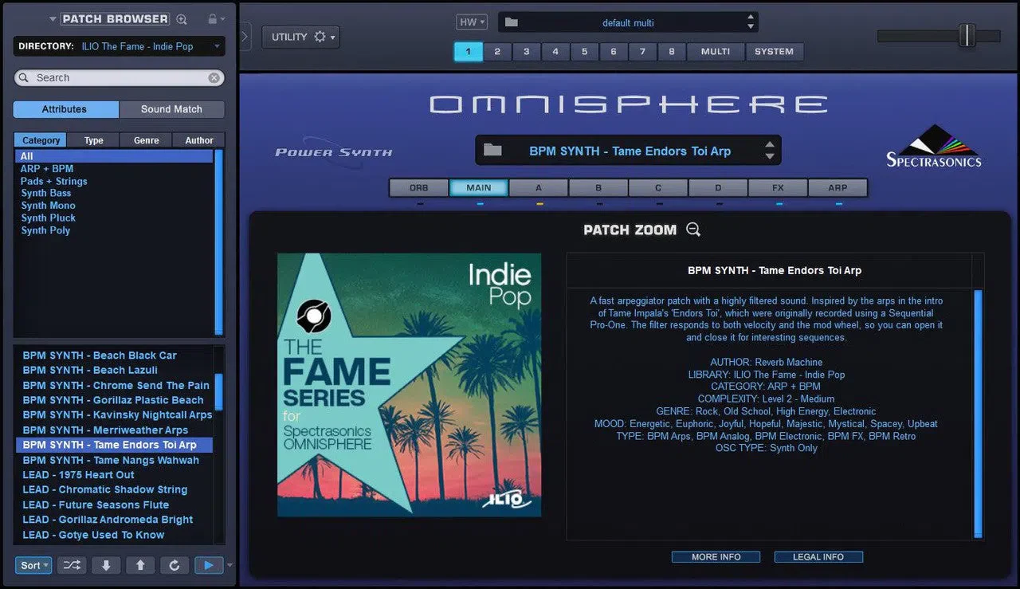
Task: Close Patch Zoom with magnifier minus icon
Action: [x=693, y=230]
